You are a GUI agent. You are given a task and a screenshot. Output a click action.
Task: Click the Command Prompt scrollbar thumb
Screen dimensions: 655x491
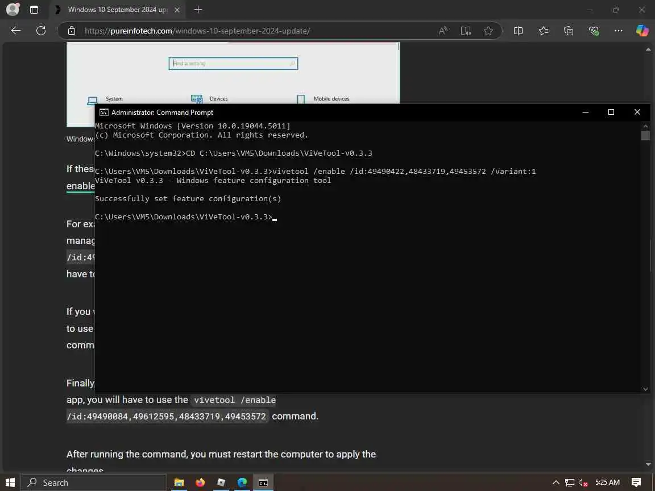coord(645,136)
